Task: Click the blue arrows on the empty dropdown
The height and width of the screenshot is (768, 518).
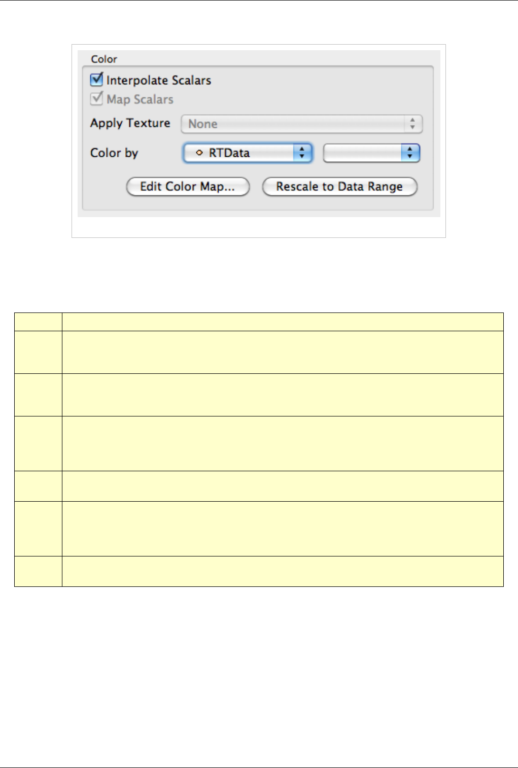Action: [410, 153]
